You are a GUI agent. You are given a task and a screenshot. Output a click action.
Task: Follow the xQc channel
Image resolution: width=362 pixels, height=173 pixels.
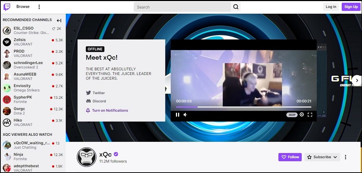290,157
